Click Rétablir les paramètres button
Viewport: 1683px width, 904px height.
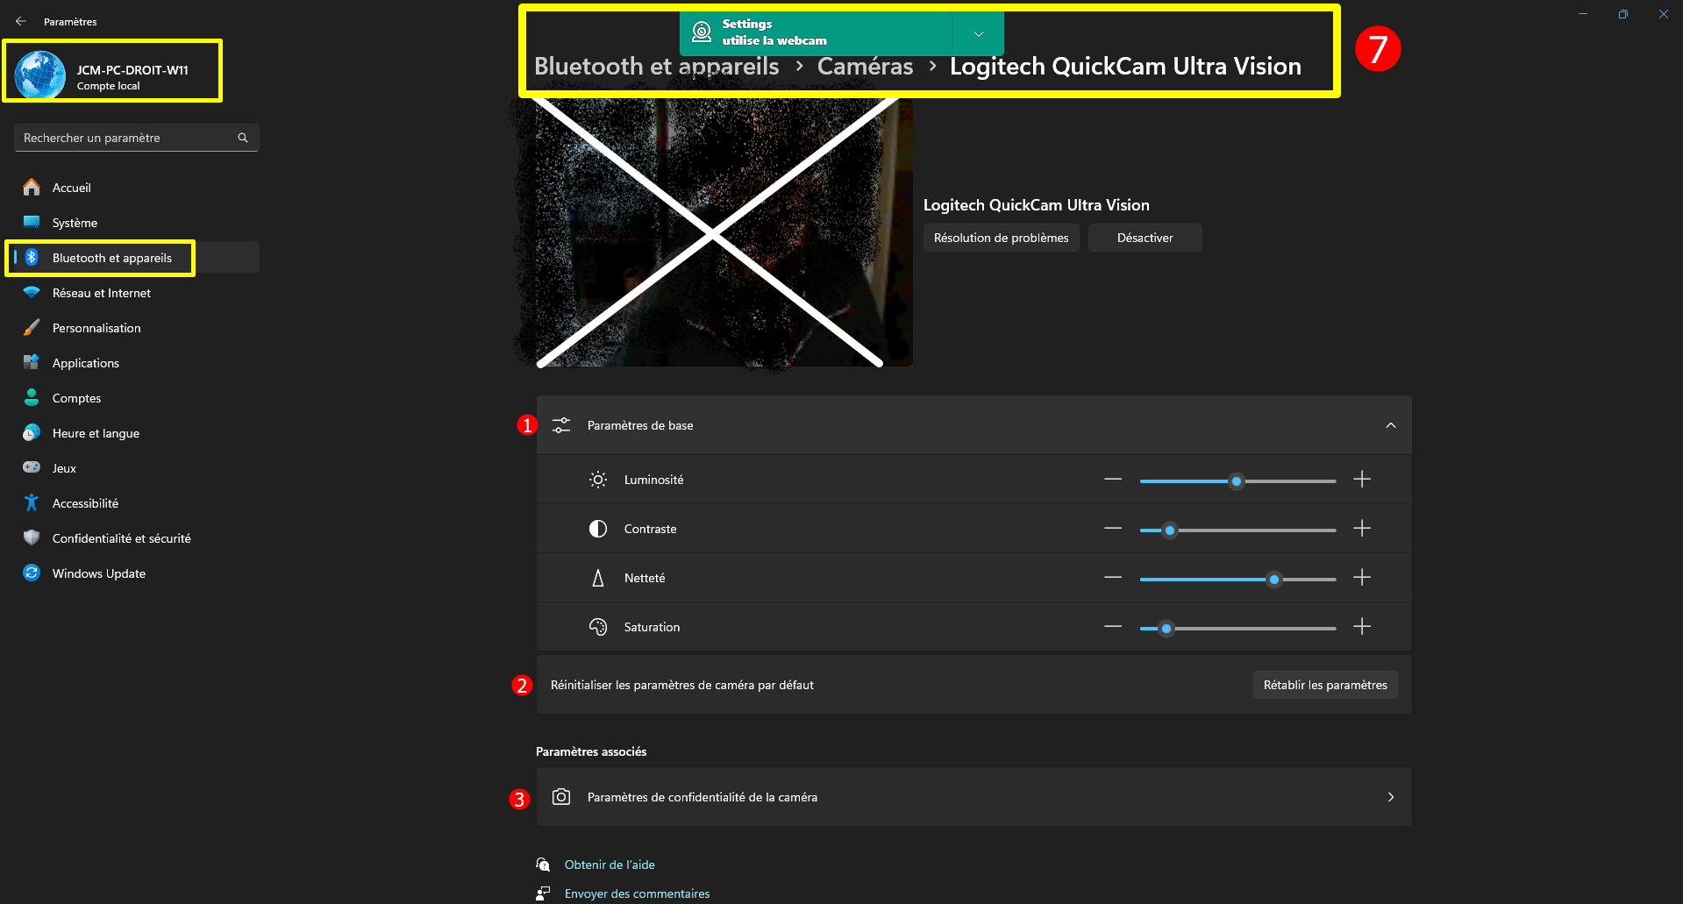click(x=1325, y=685)
